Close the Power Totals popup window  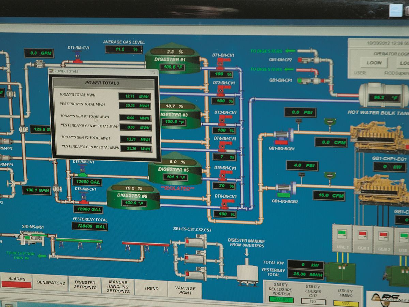[x=153, y=72]
